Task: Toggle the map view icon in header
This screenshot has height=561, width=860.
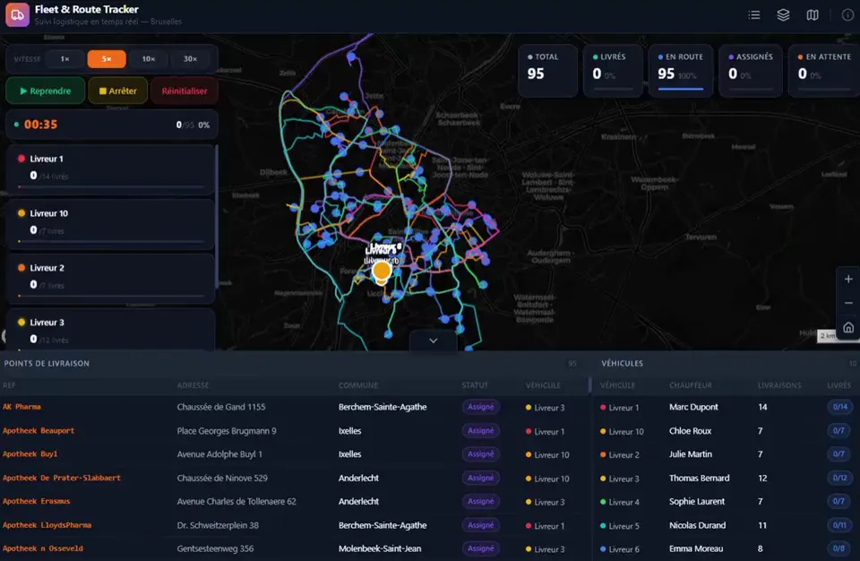Action: tap(813, 15)
